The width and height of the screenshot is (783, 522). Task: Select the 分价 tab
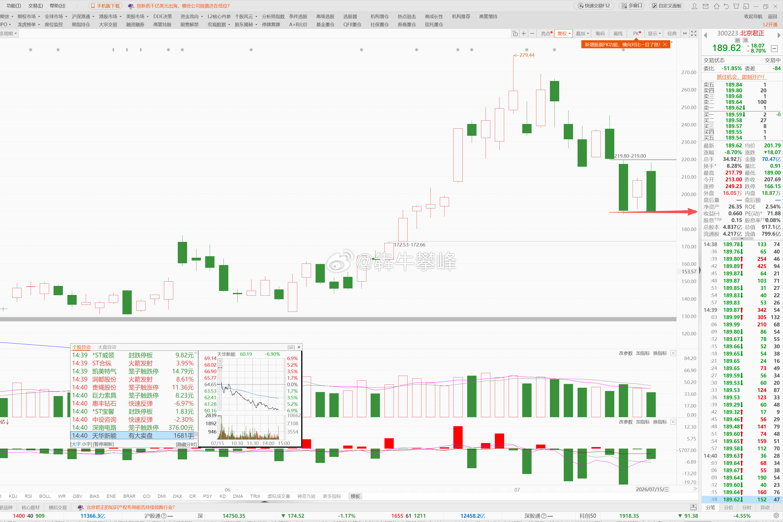tap(729, 507)
